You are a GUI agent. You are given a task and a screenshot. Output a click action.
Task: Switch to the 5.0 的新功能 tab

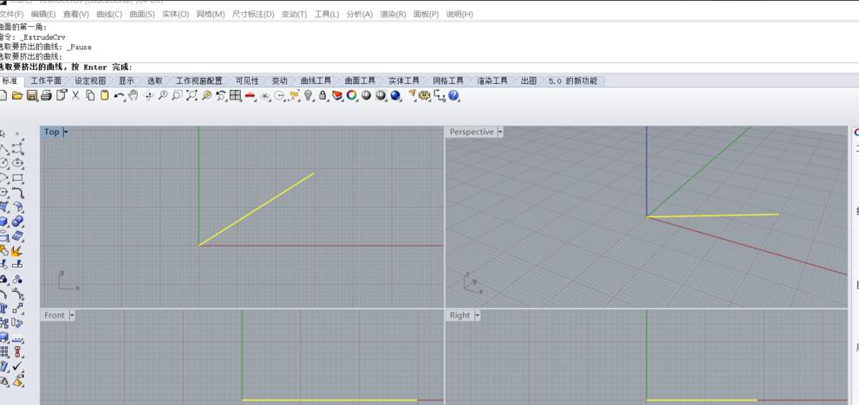[x=573, y=81]
